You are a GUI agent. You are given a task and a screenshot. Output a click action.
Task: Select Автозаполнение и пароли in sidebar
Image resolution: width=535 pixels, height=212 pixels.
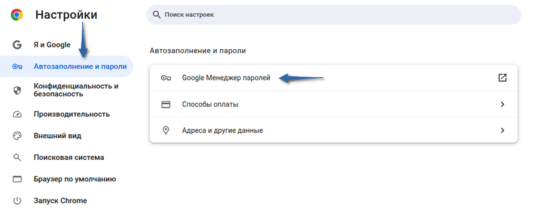click(x=66, y=66)
